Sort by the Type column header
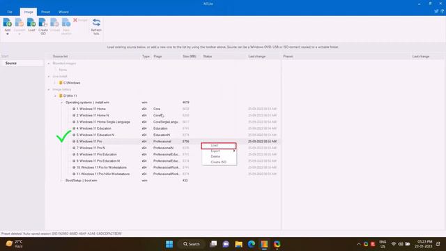The width and height of the screenshot is (446, 251). click(x=146, y=56)
